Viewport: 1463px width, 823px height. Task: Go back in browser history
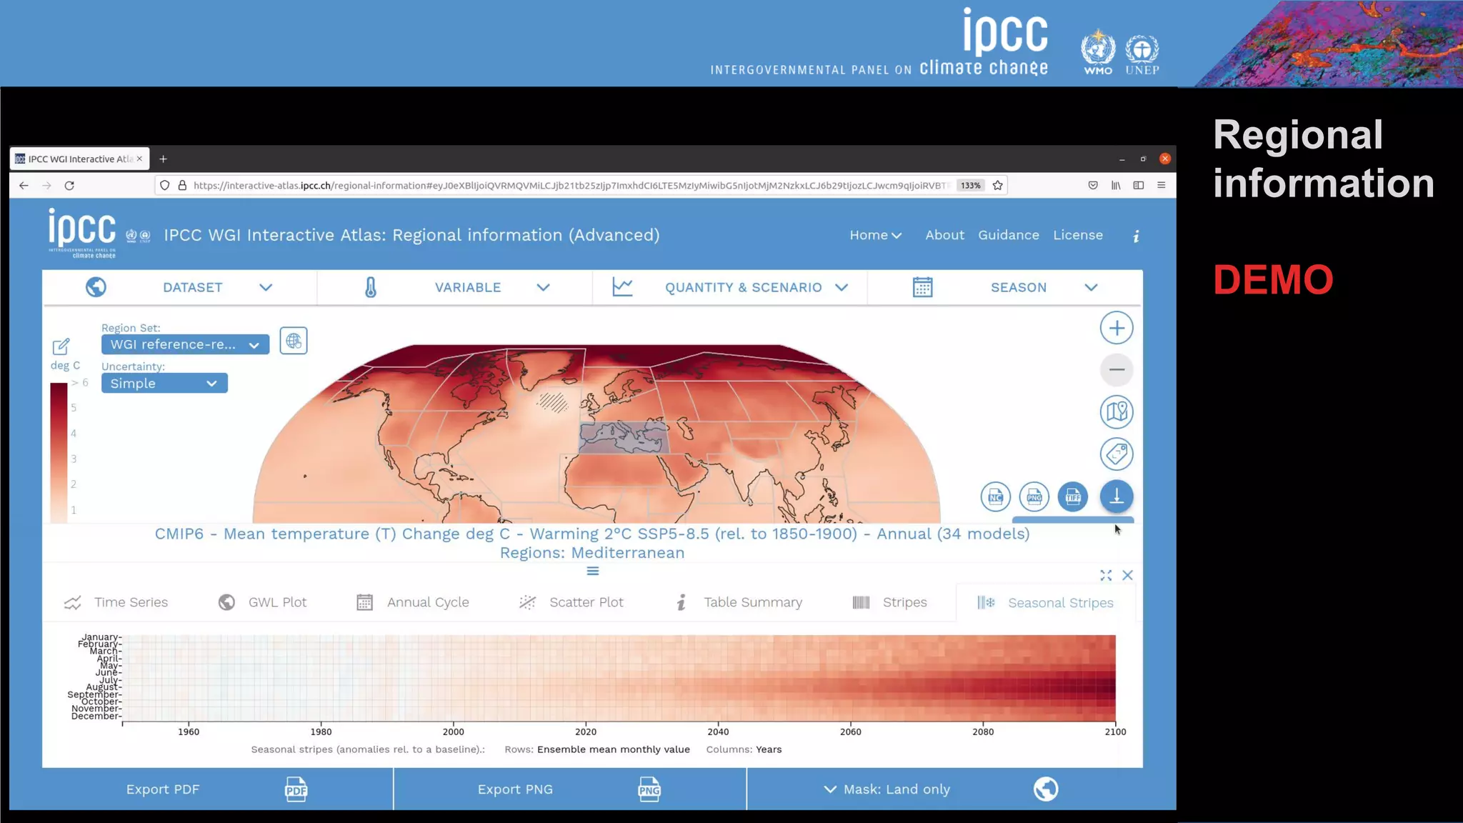[x=24, y=185]
